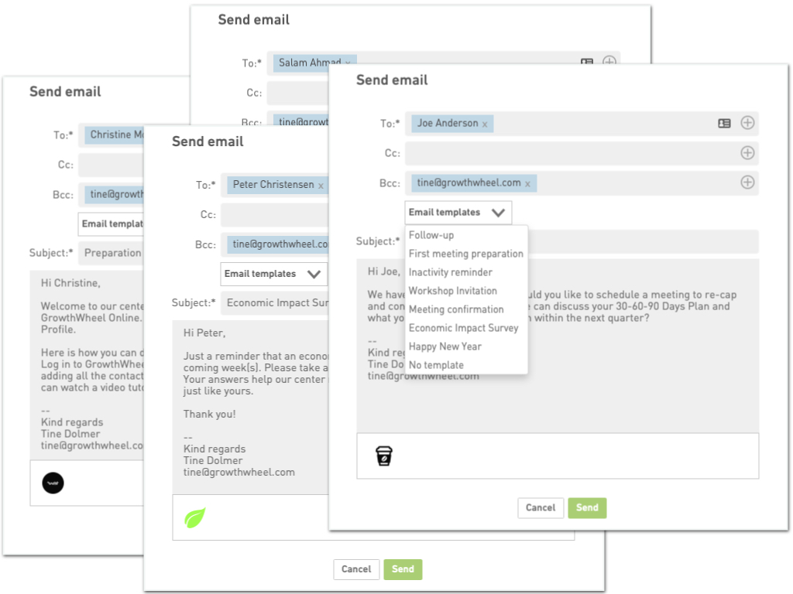Add recipient with plus icon in Joe Anderson To field
This screenshot has width=793, height=594.
pyautogui.click(x=747, y=123)
